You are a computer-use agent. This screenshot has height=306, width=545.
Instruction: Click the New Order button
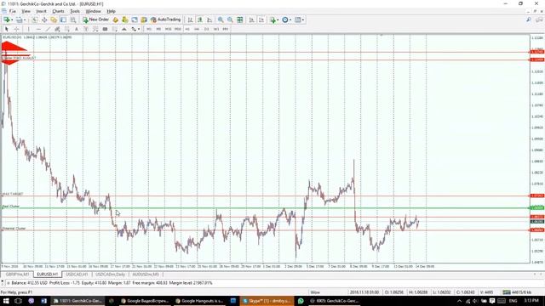(95, 20)
